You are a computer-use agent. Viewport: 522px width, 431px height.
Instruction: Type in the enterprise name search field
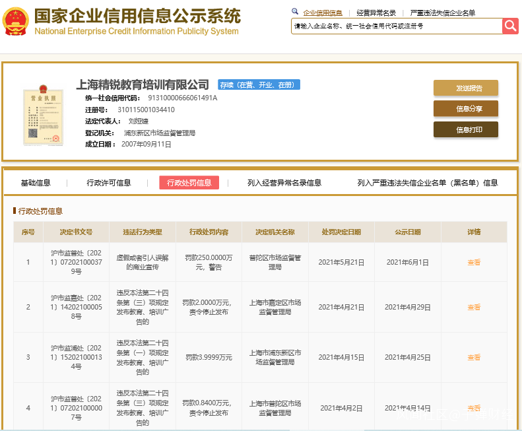396,26
